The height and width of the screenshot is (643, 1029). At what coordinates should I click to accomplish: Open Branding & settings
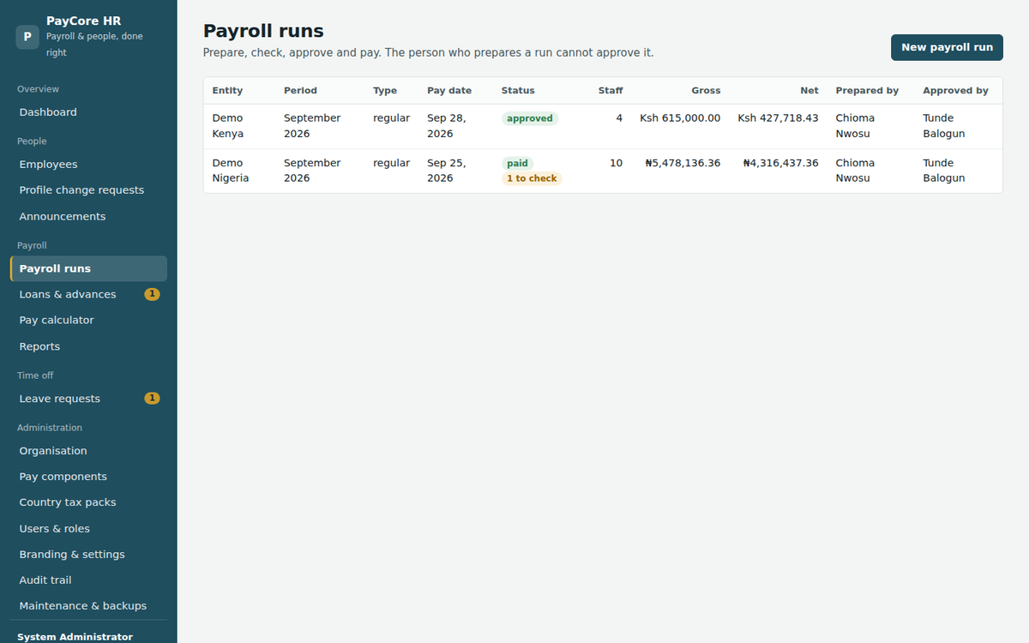(88, 555)
